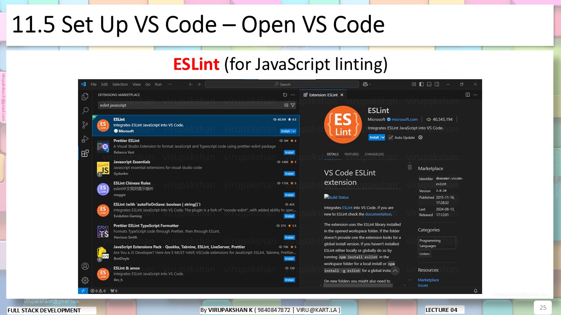Viewport: 561px width, 315px height.
Task: Install ESLint Chinese Rules extension
Action: 289,195
